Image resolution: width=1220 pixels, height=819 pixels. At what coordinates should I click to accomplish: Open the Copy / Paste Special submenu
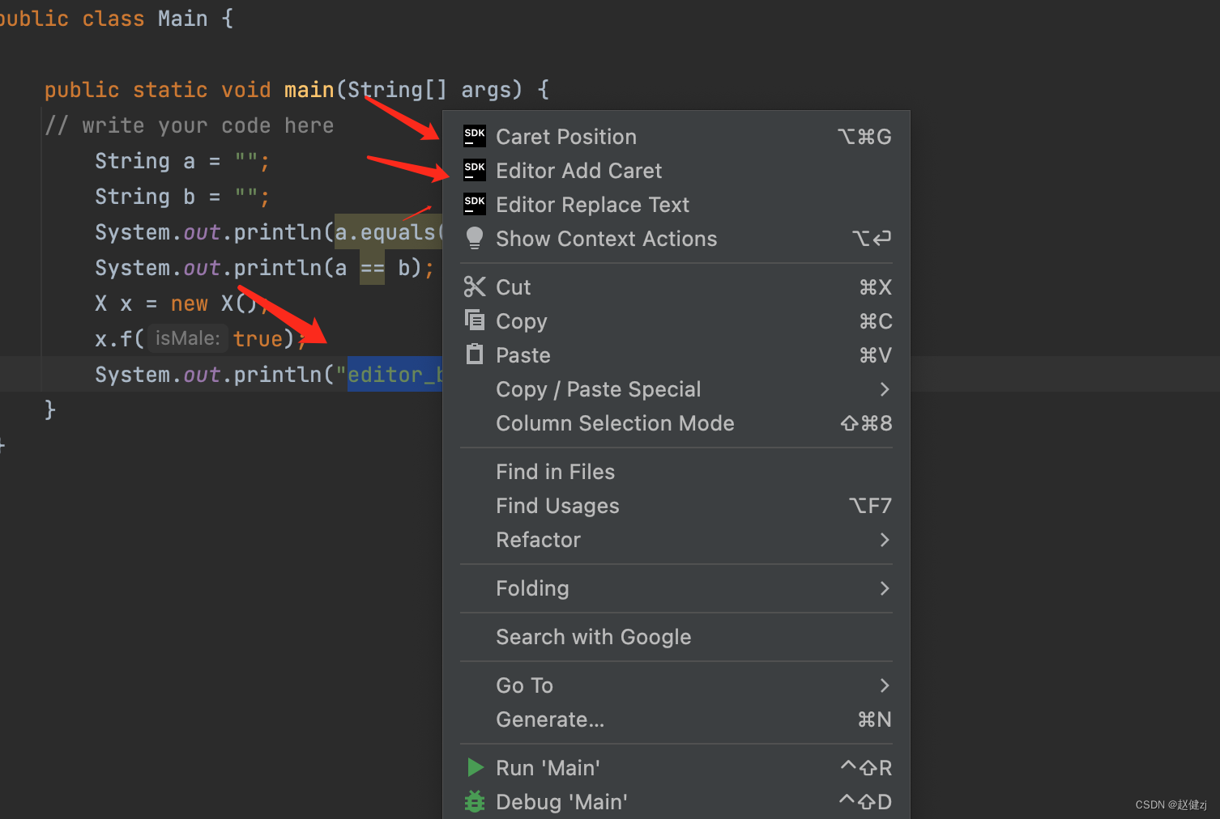676,389
